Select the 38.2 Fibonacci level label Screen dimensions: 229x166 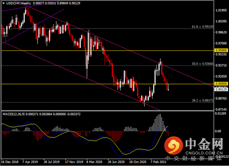[x=203, y=101]
